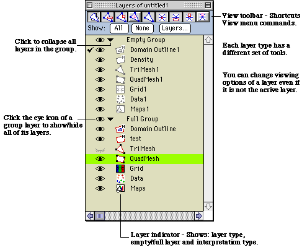Click the Maps layer indicator icon

120,188
